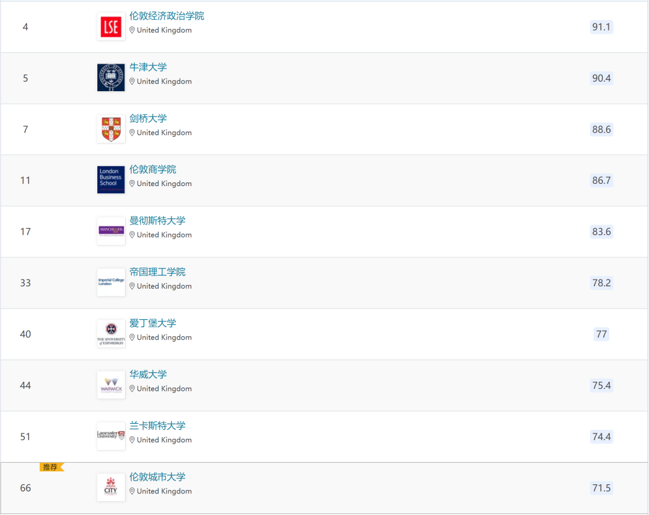The height and width of the screenshot is (515, 649).
Task: Click the Warwick University logo
Action: pos(111,385)
